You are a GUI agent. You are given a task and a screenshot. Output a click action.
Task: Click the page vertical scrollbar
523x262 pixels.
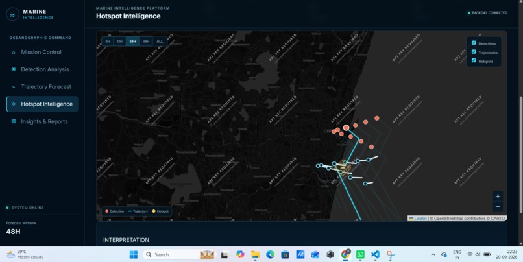click(520, 155)
